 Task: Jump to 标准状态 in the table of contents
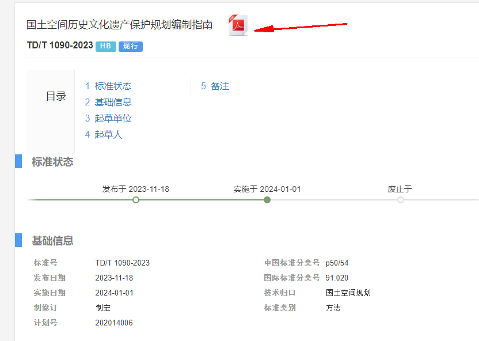coord(108,86)
